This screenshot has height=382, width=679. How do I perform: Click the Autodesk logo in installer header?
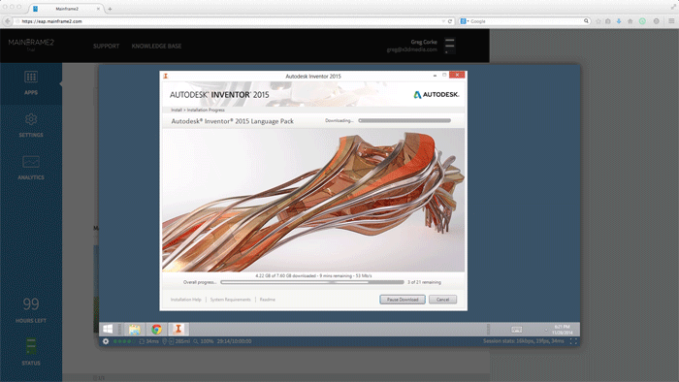(x=436, y=94)
